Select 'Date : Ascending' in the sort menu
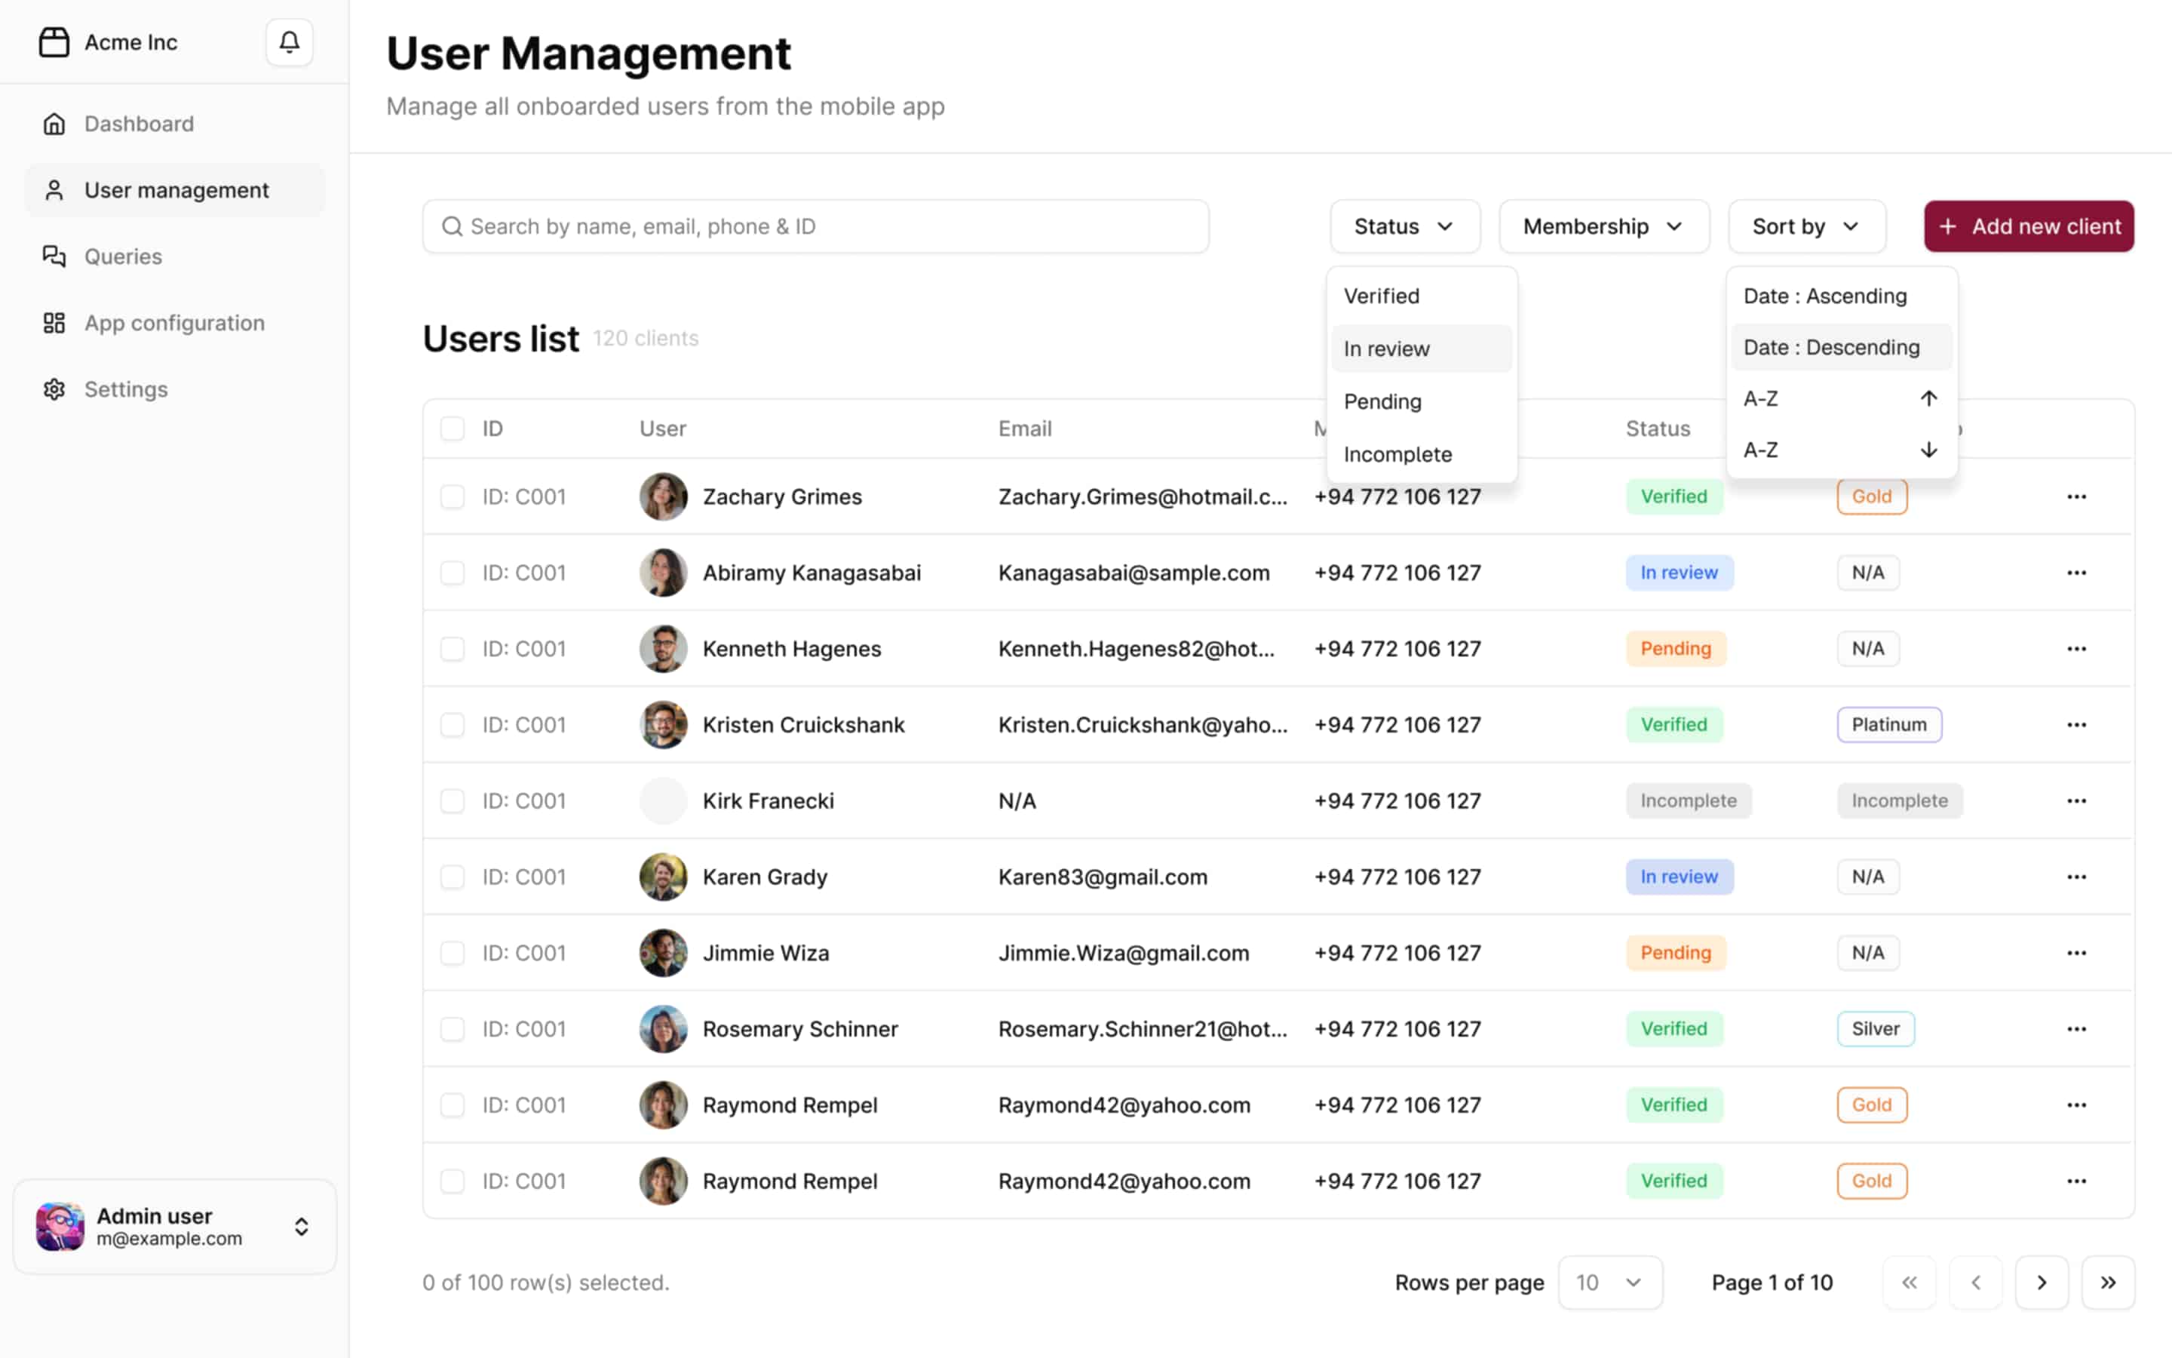2172x1358 pixels. [1824, 296]
